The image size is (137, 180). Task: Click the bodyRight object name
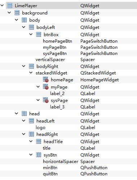(47, 67)
